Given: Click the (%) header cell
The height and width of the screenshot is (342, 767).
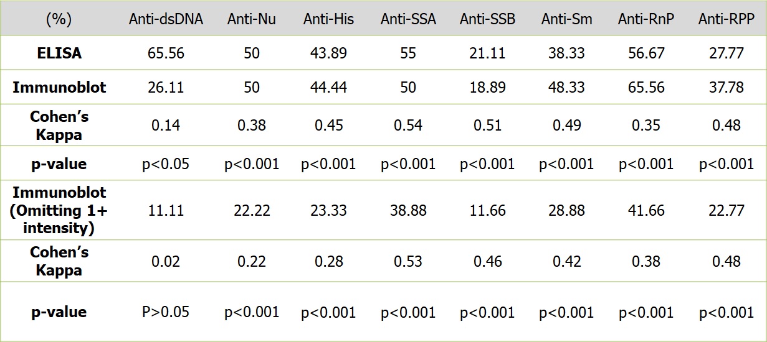Looking at the screenshot, I should (59, 19).
